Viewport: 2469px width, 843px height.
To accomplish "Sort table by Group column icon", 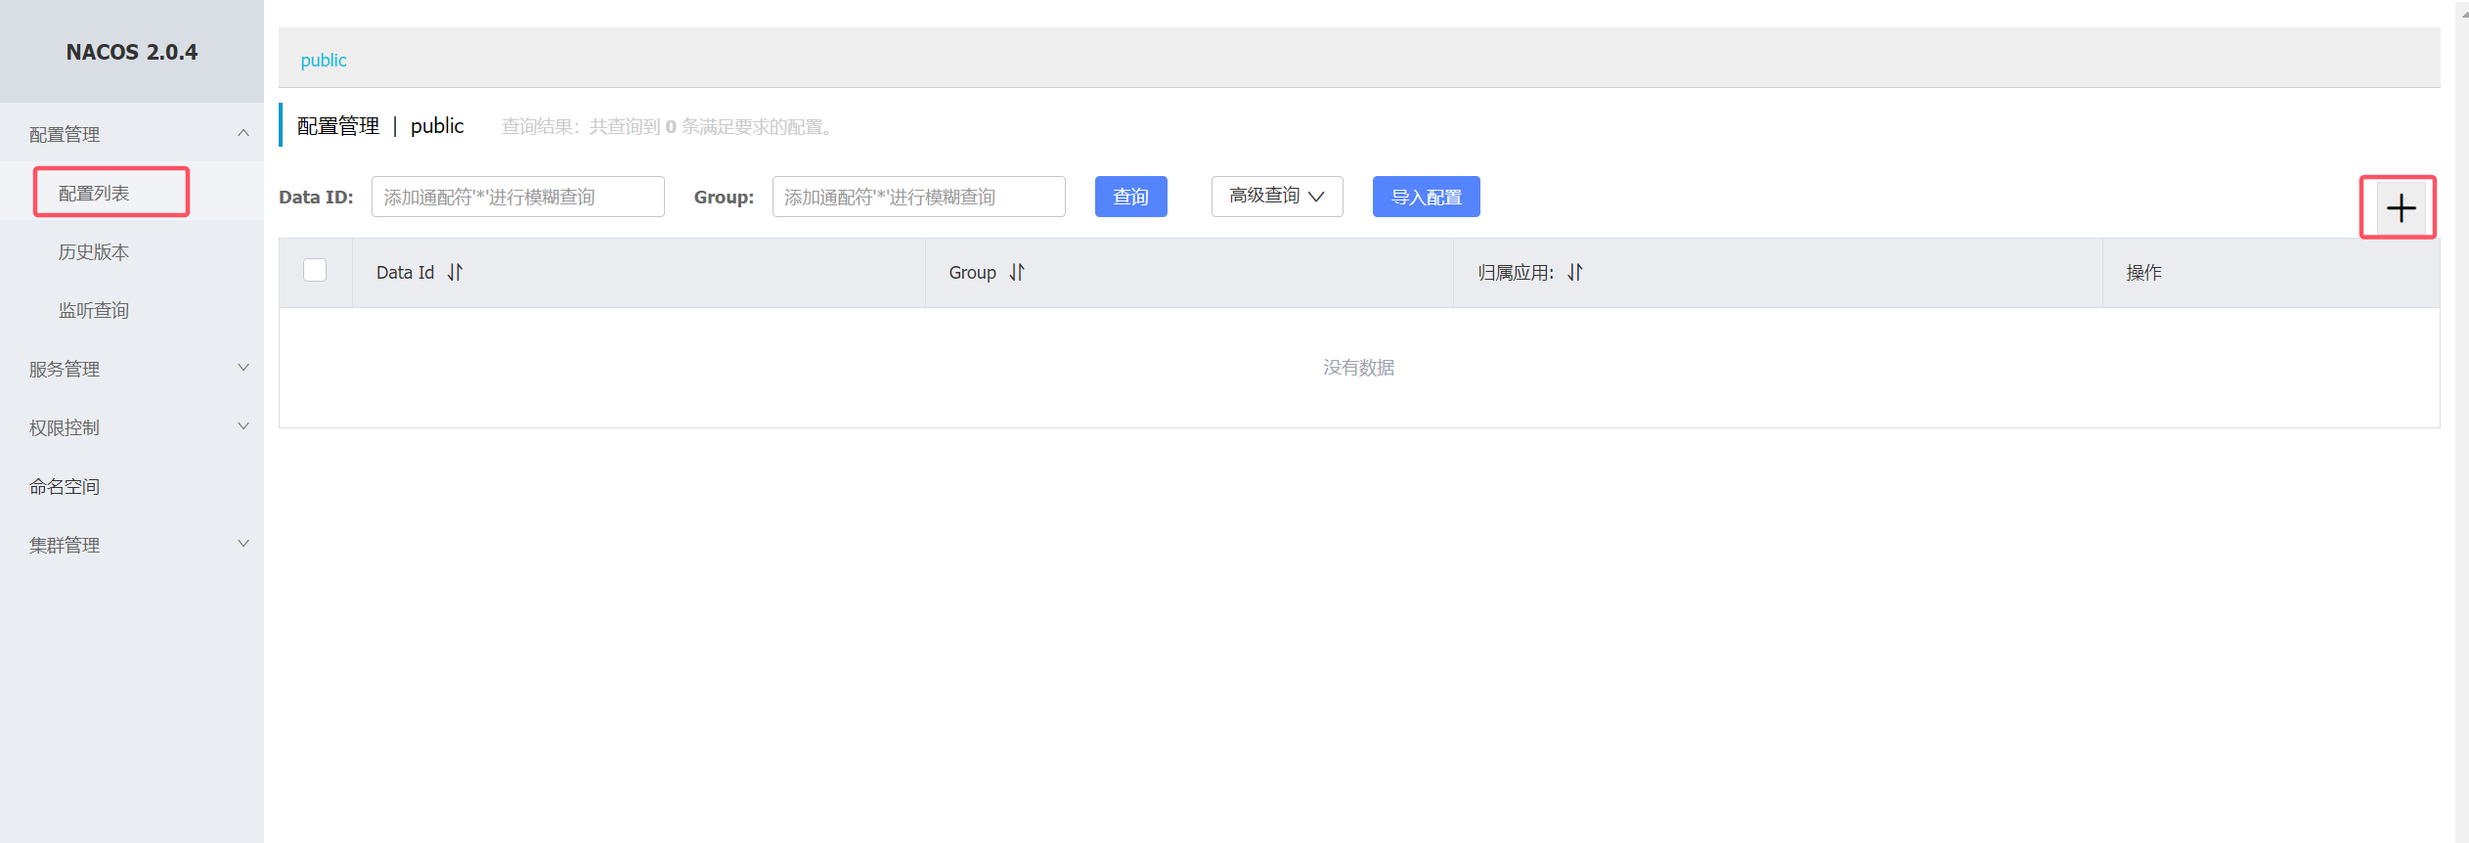I will coord(1017,273).
